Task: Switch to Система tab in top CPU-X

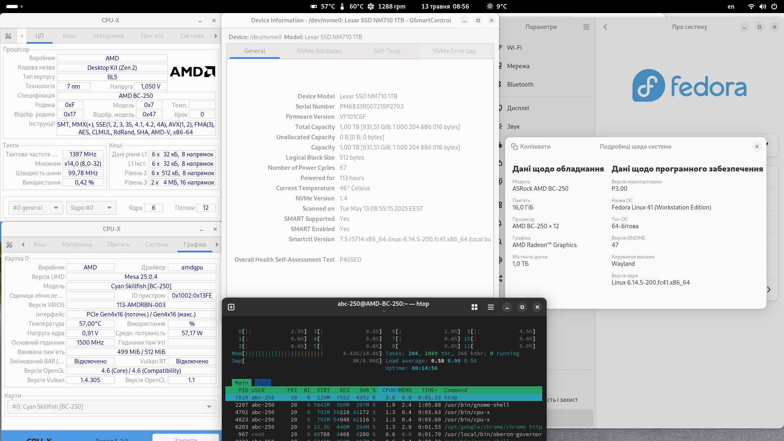Action: coord(192,36)
